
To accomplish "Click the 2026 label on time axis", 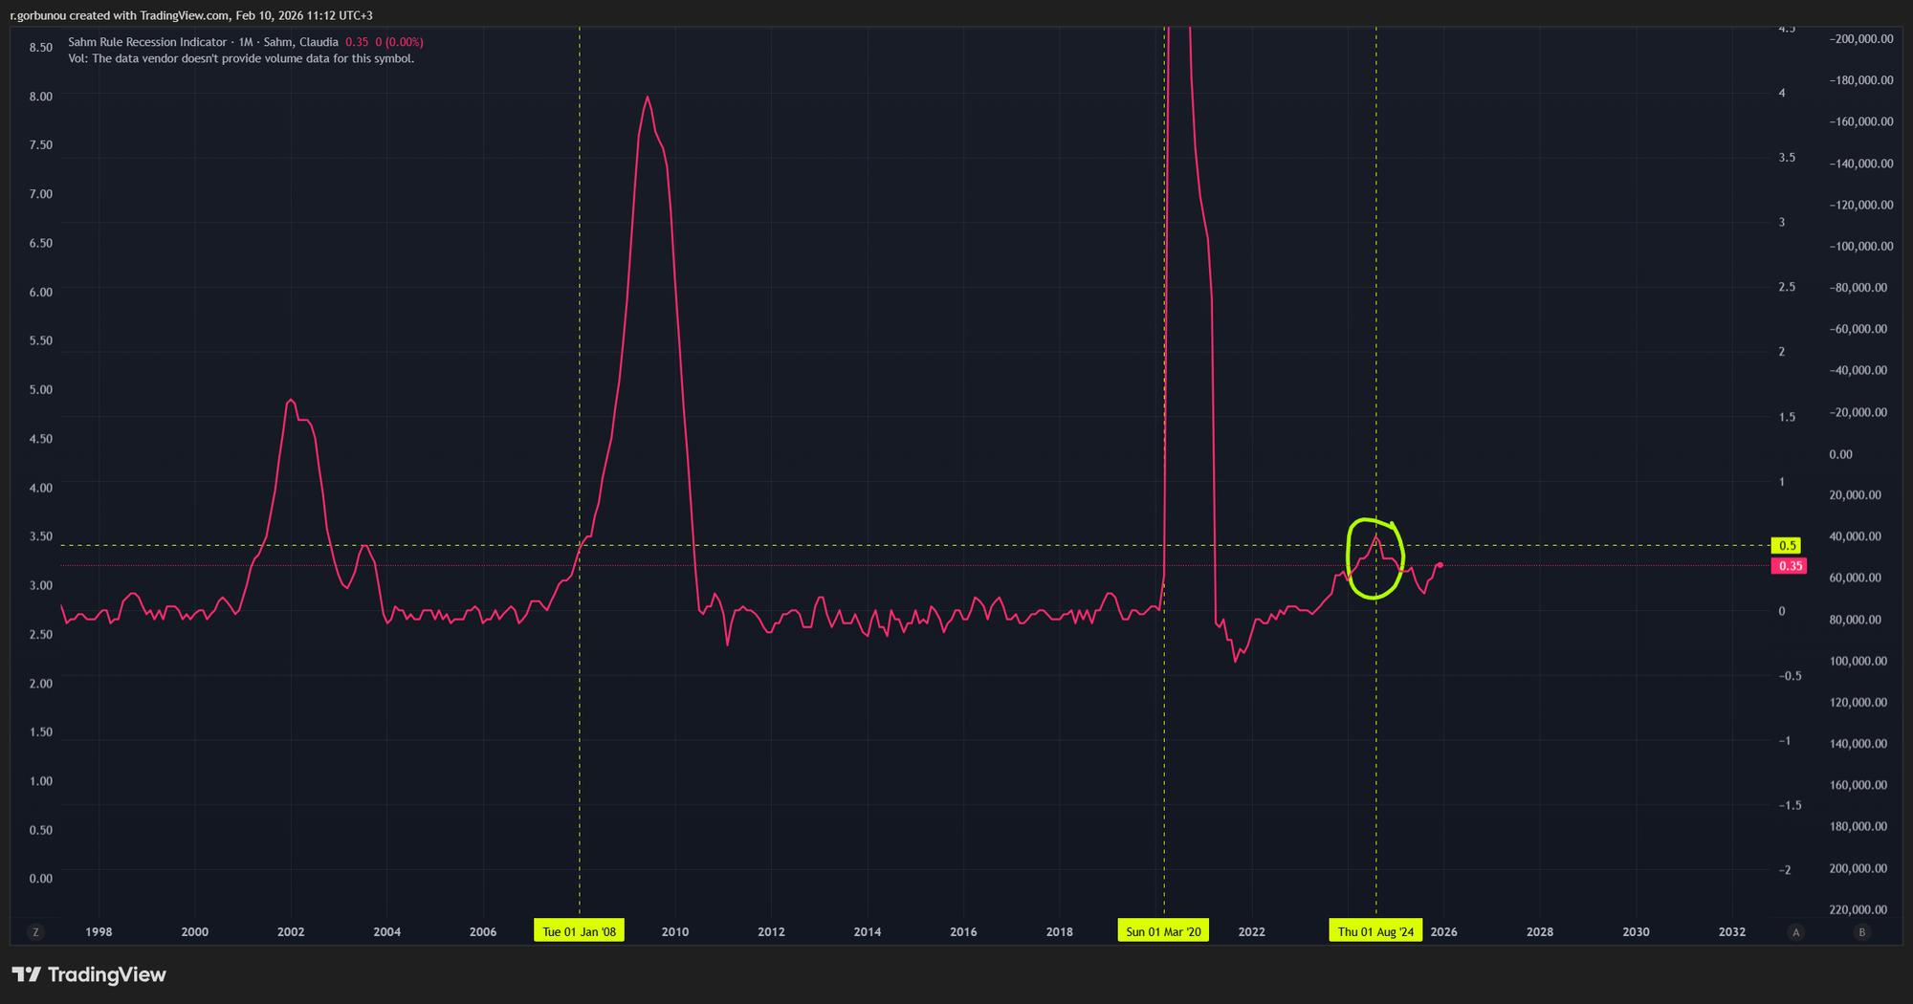I will click(1443, 932).
